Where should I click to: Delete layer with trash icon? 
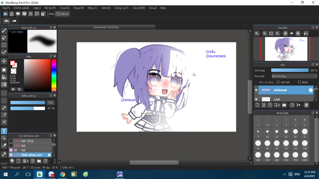coord(307,105)
